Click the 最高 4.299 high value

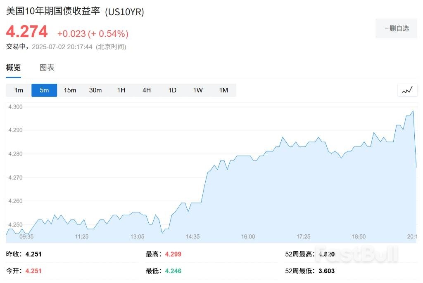click(173, 254)
